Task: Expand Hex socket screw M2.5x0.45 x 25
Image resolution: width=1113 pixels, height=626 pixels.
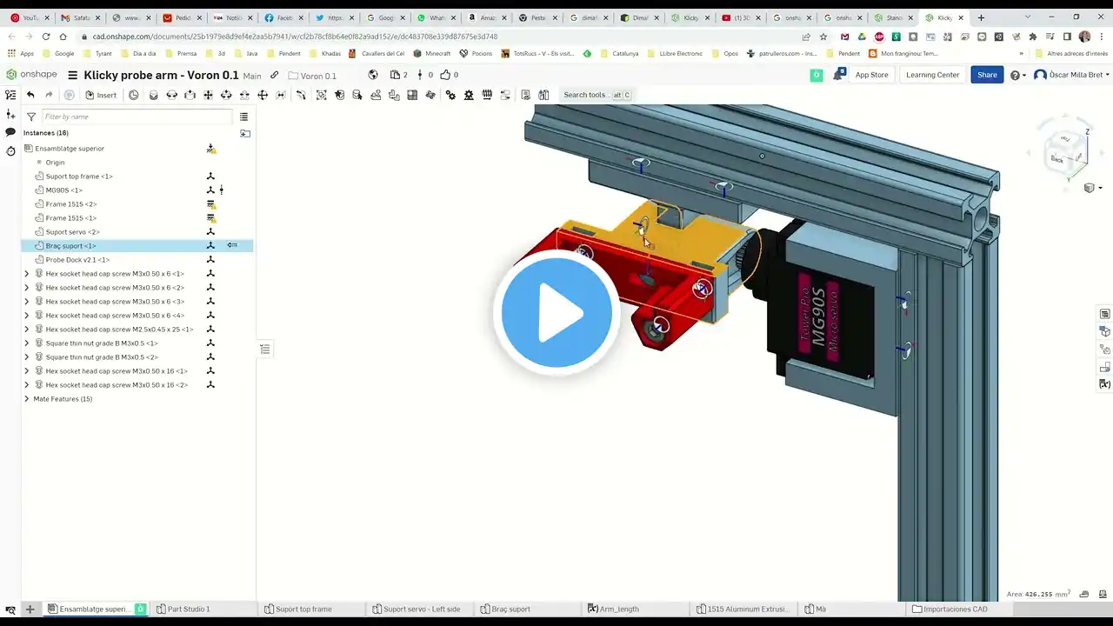Action: click(x=26, y=330)
